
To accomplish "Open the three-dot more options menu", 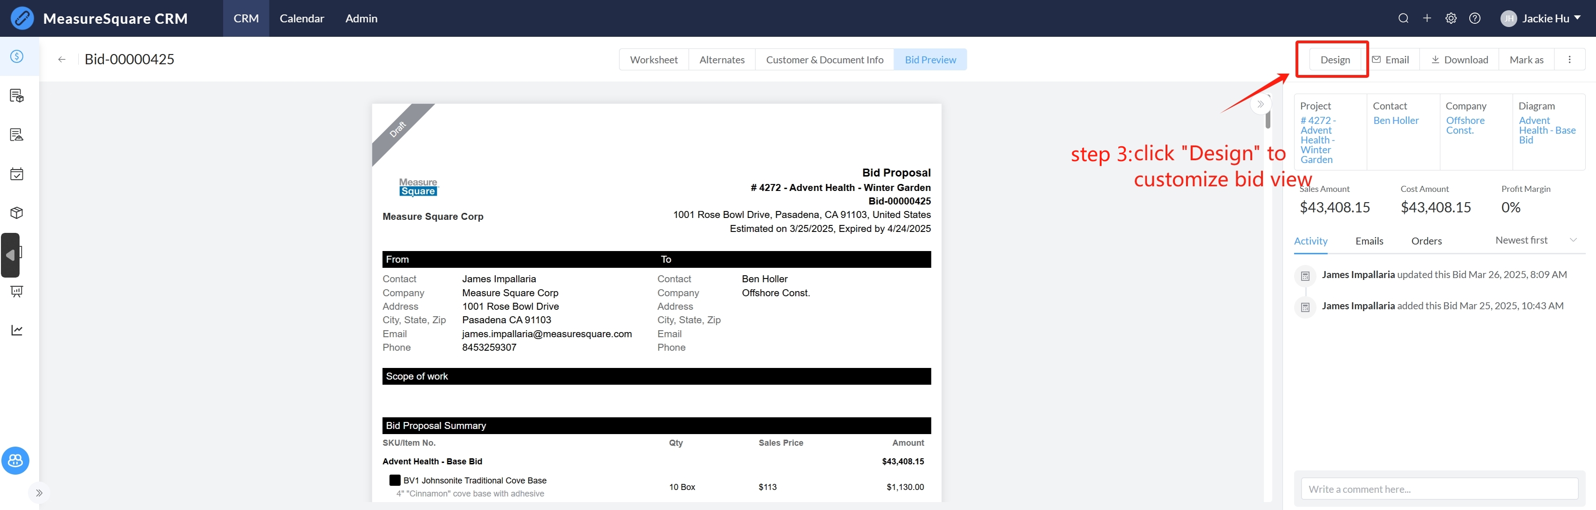I will tap(1569, 60).
